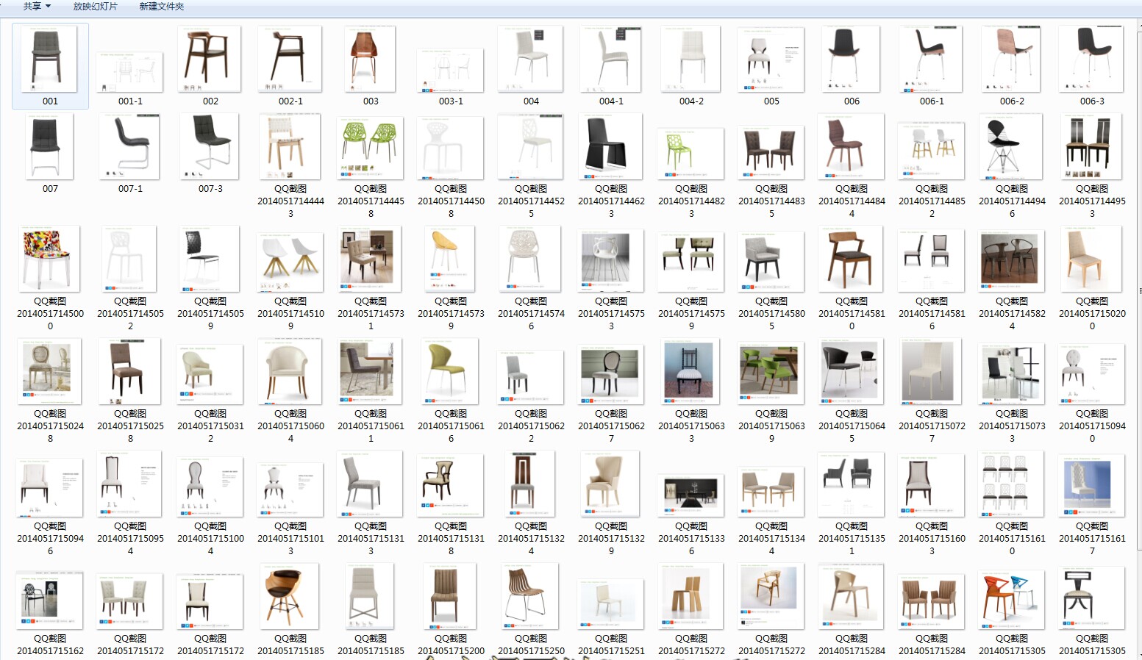Select QQ截图 20140517150616 olive green chair
This screenshot has height=660, width=1142.
451,371
